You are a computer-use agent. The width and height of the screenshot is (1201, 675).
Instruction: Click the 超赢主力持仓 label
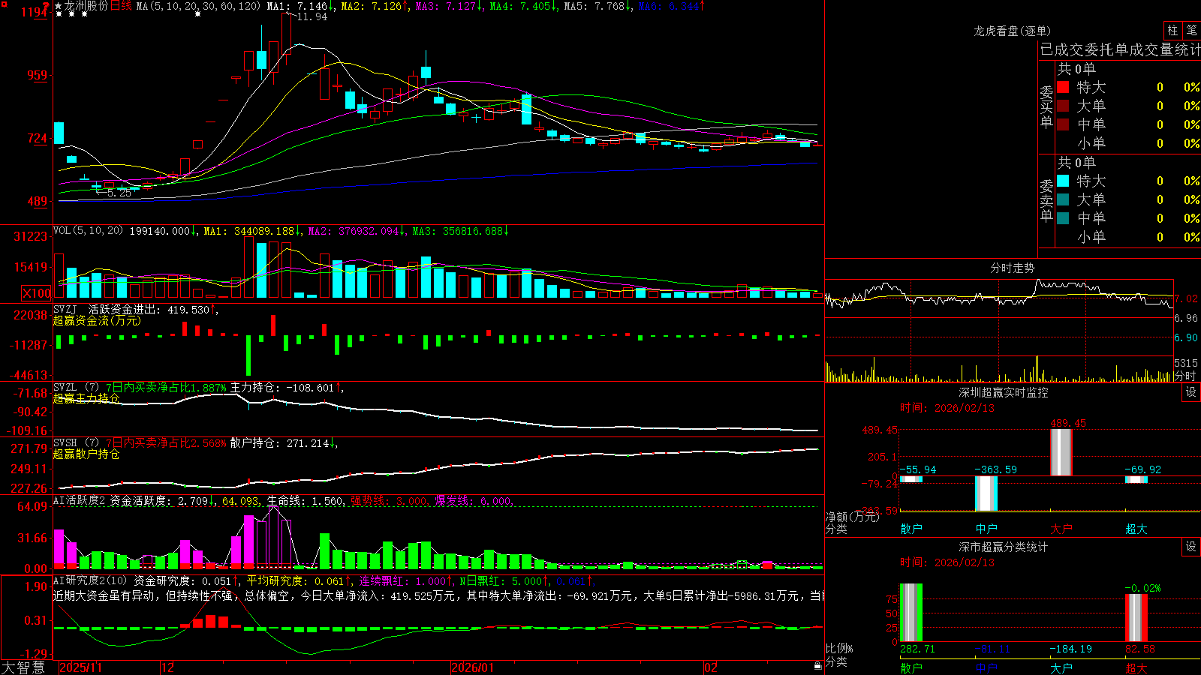(86, 398)
